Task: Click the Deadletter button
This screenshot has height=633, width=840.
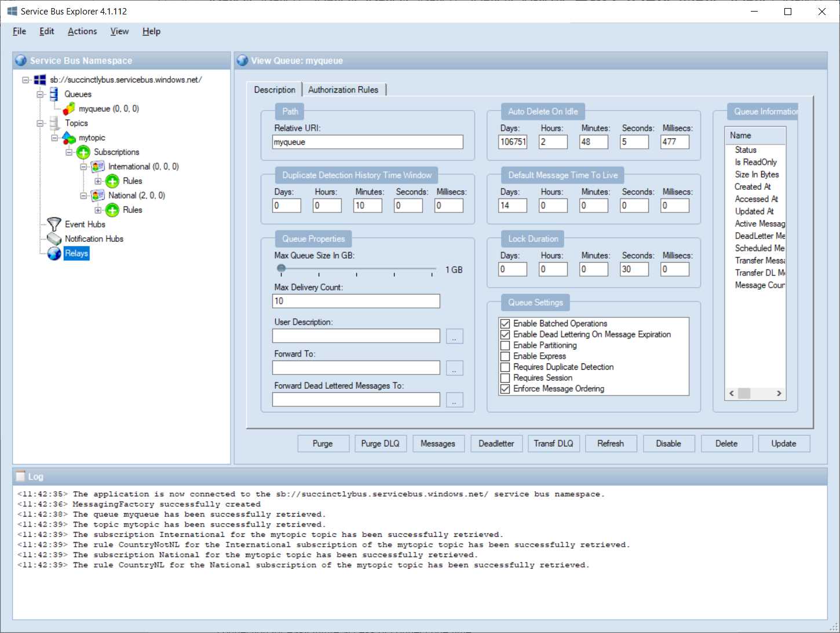Action: 496,444
